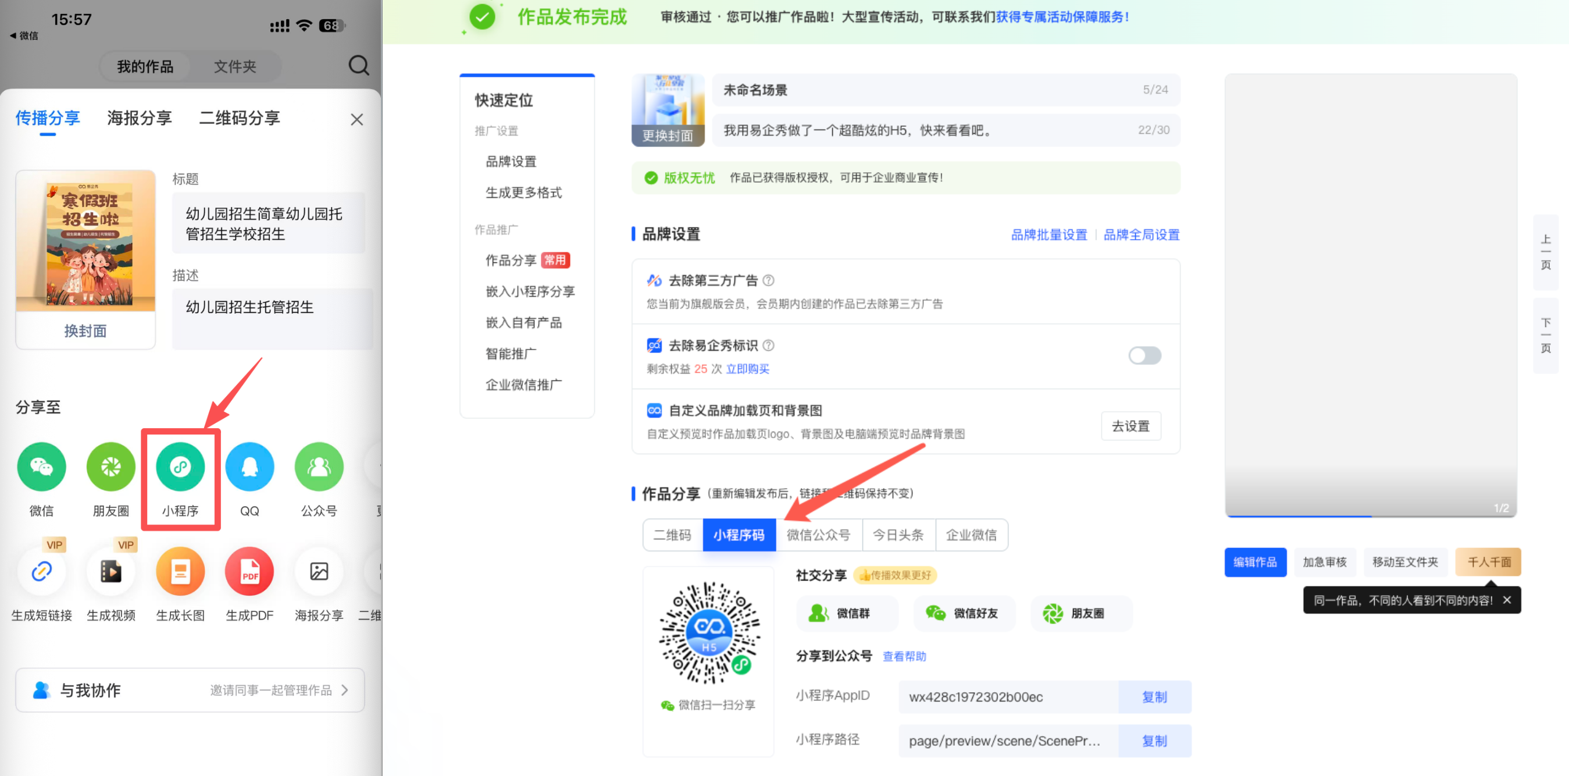
Task: Share to 朋友圈 in mobile panel
Action: (110, 467)
